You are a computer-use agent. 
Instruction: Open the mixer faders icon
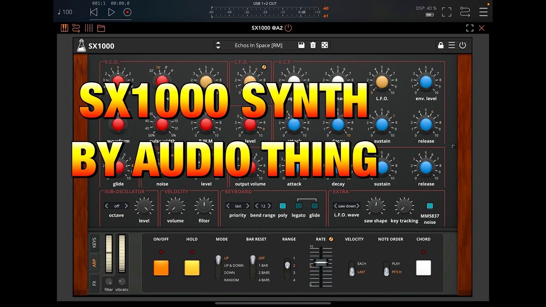(89, 28)
